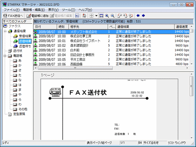Click the fit-to-width view icon
Viewport: 196px width, 147px height.
[102, 16]
